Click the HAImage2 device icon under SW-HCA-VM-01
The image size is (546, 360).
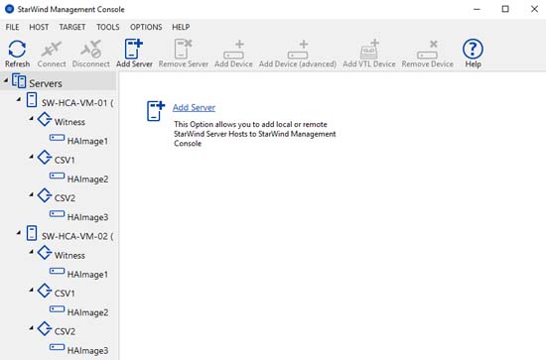coord(57,176)
